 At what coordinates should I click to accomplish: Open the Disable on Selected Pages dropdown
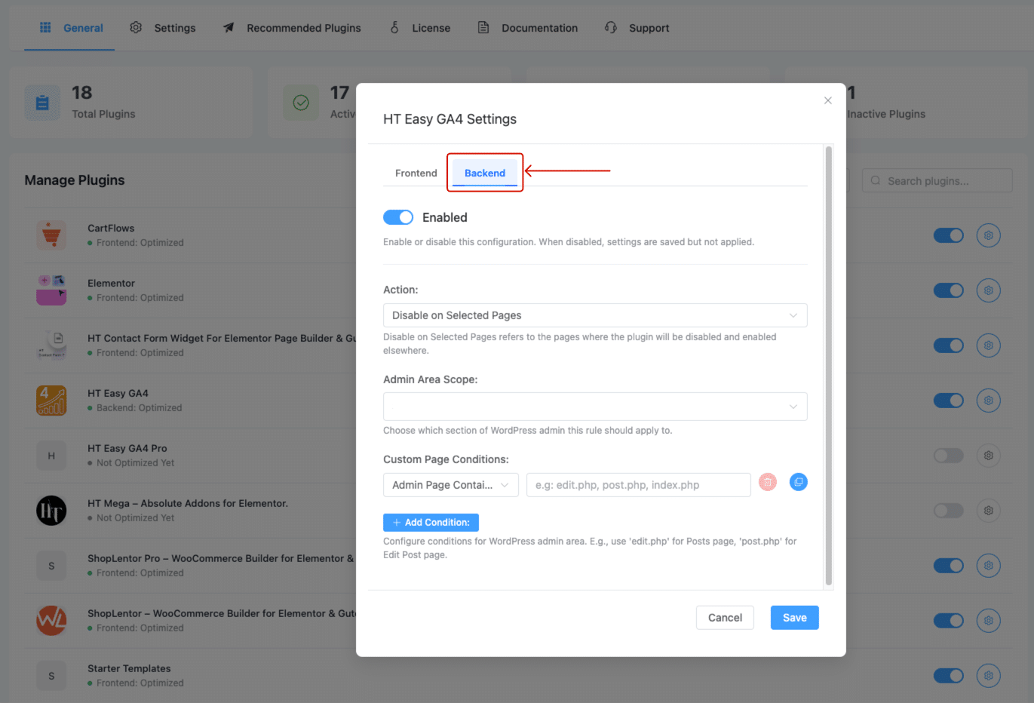595,315
